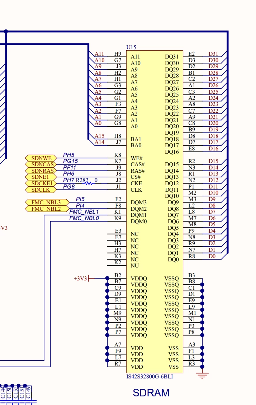The height and width of the screenshot is (405, 256).
Task: Click the SDNE1 port symbol
Action: pyautogui.click(x=41, y=177)
